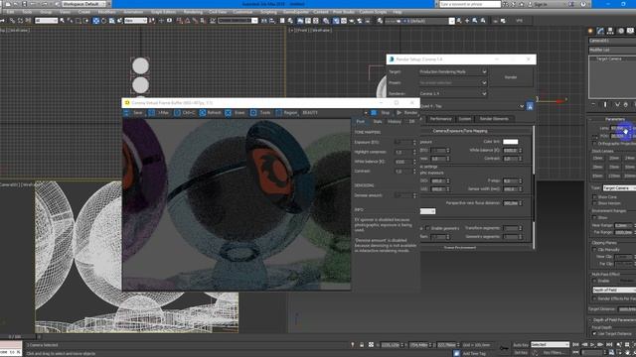
Task: Click Play Animation control
Action: click(x=592, y=345)
